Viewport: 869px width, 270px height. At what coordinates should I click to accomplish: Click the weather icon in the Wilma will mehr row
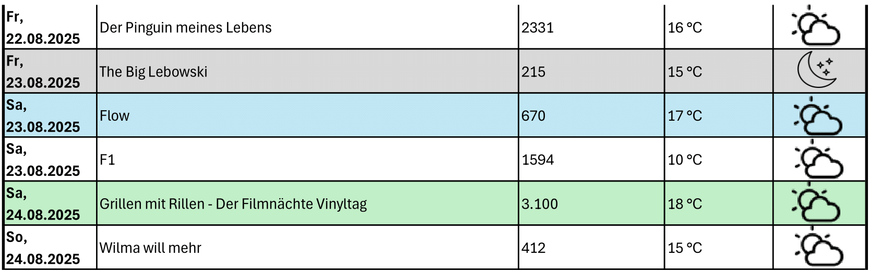pyautogui.click(x=818, y=248)
